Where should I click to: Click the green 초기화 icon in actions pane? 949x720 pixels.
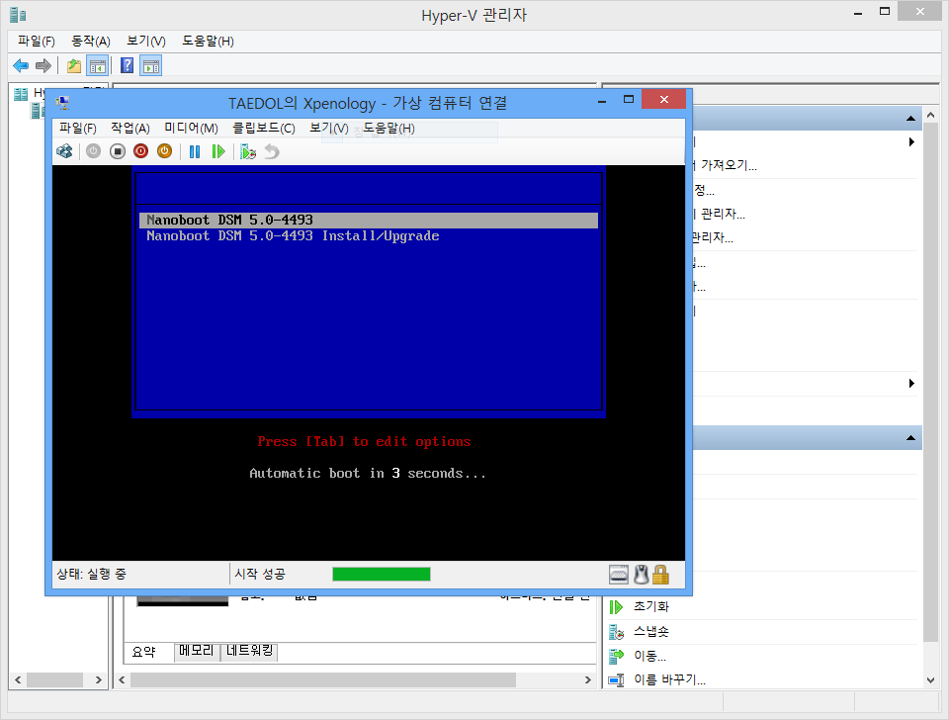click(x=616, y=607)
